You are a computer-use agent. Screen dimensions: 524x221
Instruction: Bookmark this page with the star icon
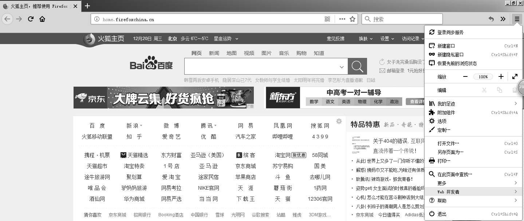point(352,19)
